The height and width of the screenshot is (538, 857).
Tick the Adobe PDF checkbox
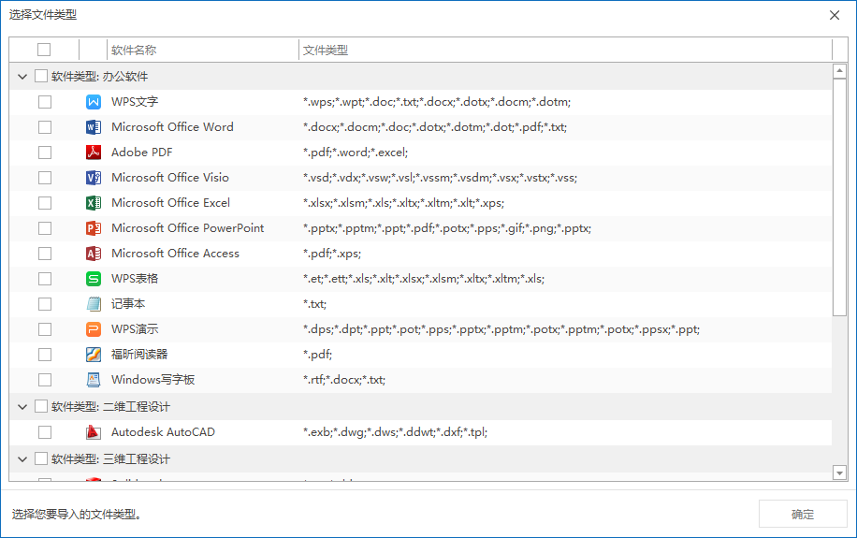[45, 152]
